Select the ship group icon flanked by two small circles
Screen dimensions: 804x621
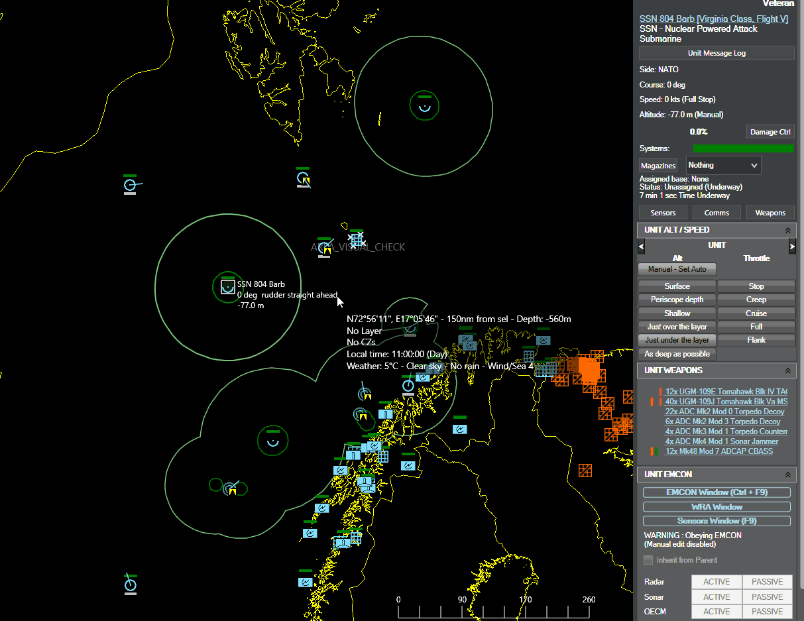pyautogui.click(x=230, y=488)
